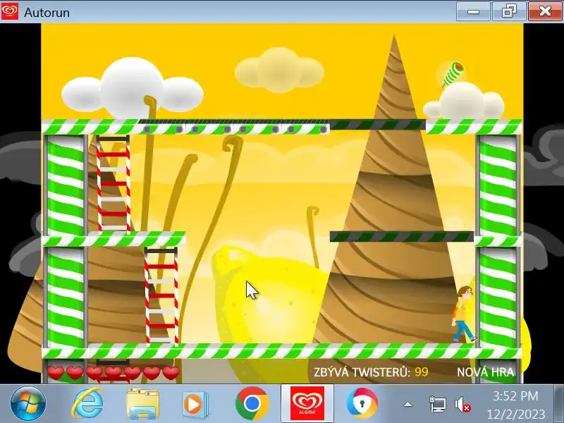
Task: Close the Autorun window
Action: coord(545,11)
